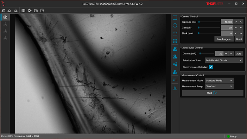Switch to the camera view tab

tap(5, 17)
